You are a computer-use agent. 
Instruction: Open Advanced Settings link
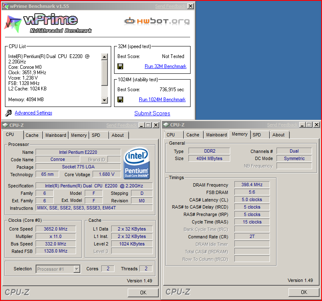(33, 113)
